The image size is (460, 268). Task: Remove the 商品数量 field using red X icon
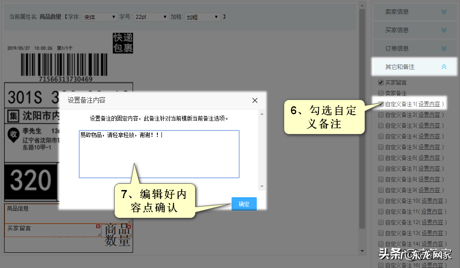(129, 226)
